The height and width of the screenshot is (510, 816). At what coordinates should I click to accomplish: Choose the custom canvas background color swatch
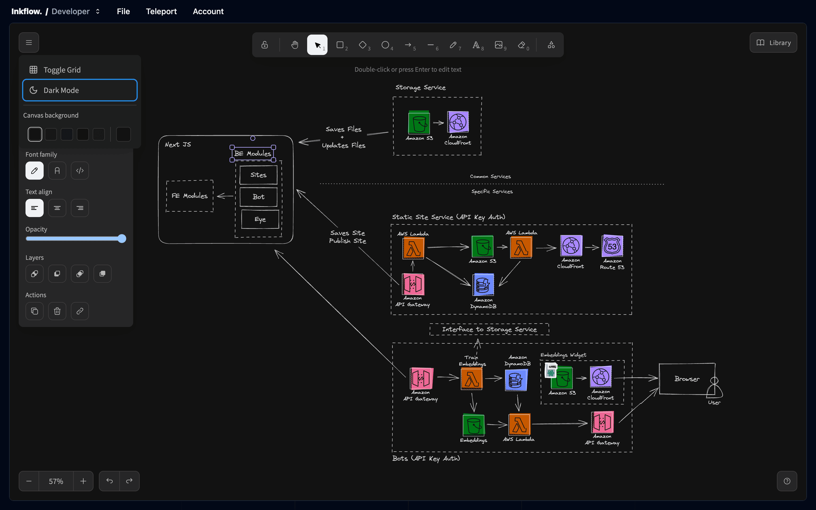click(124, 134)
